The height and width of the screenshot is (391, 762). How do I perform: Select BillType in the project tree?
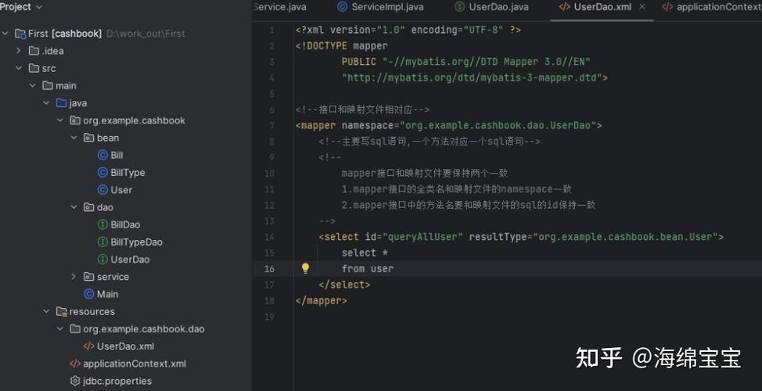[128, 172]
